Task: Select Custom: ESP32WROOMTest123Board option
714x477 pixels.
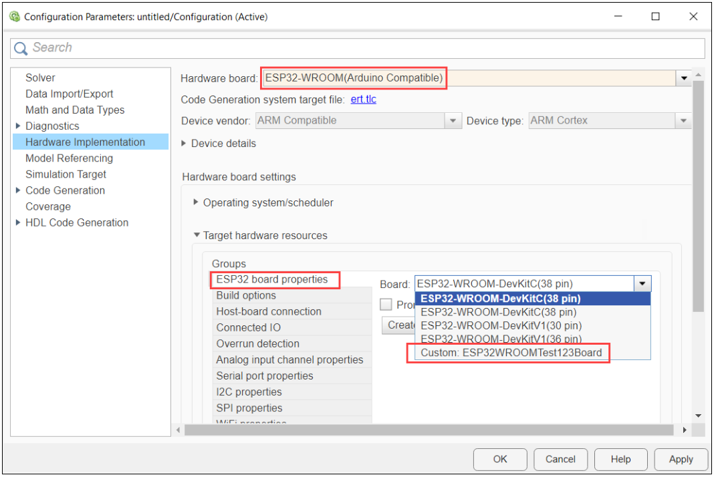Action: (x=511, y=353)
